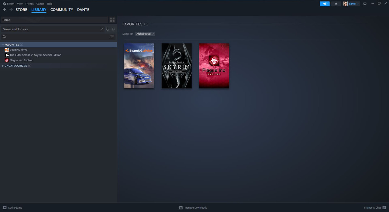The image size is (389, 212).
Task: Go forward with the right arrow
Action: pyautogui.click(x=11, y=10)
